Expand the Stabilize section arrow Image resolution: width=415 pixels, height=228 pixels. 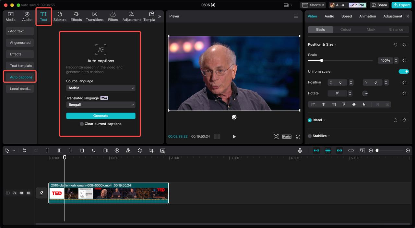329,136
